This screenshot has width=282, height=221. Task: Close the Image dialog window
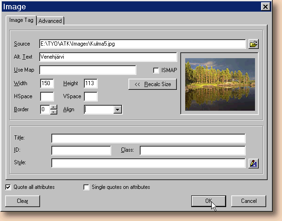tap(265, 7)
